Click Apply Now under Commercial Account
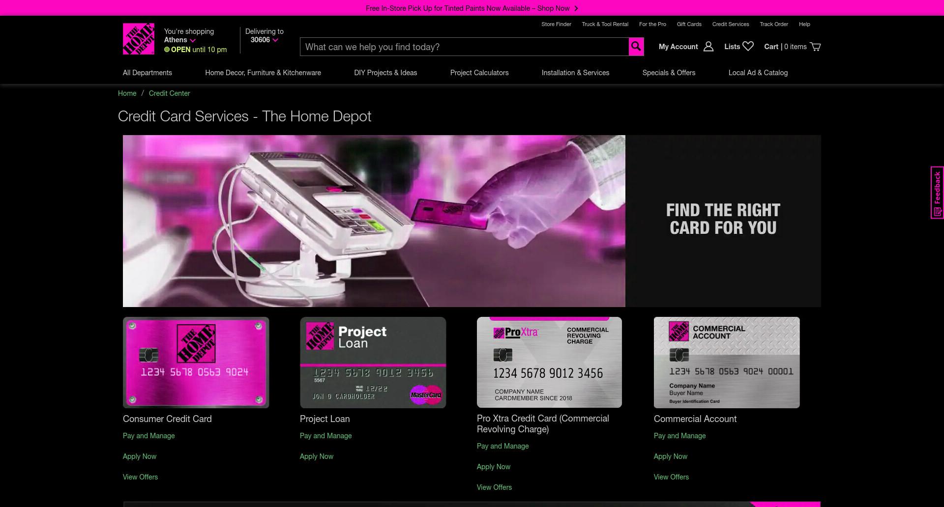Image resolution: width=944 pixels, height=507 pixels. [671, 456]
